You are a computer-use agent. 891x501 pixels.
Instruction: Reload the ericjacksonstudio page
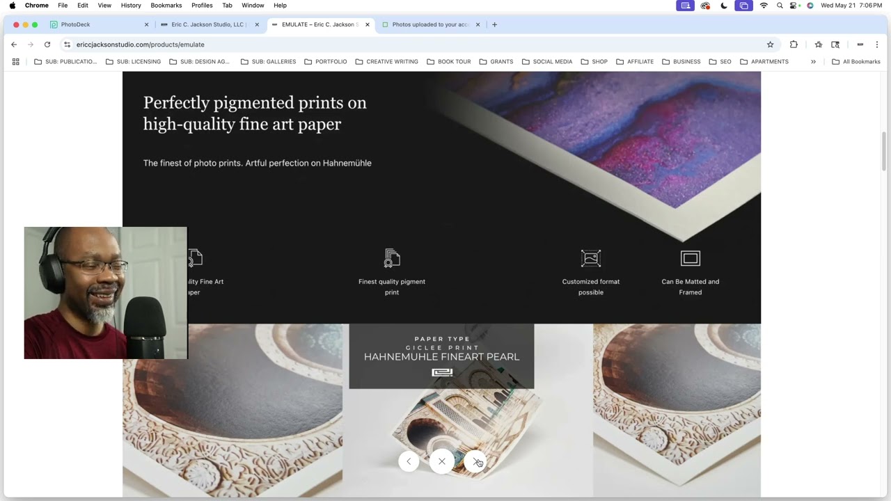47,45
